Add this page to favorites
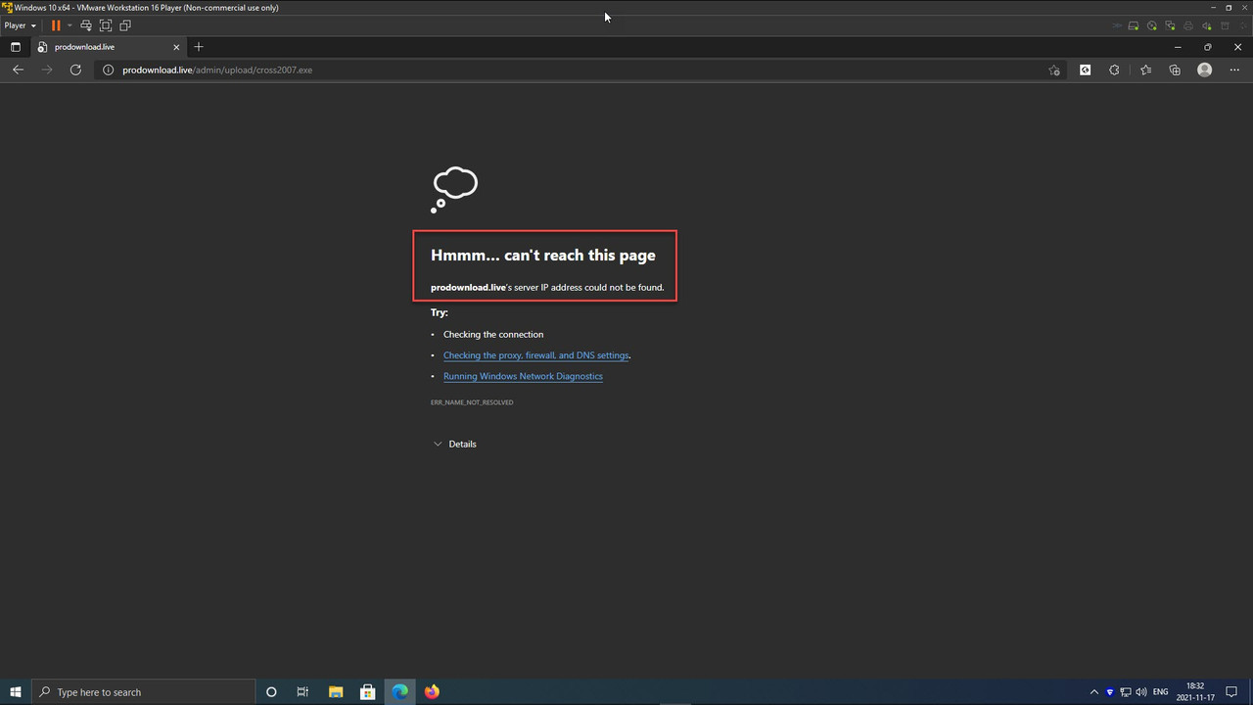Viewport: 1253px width, 705px height. pos(1054,70)
